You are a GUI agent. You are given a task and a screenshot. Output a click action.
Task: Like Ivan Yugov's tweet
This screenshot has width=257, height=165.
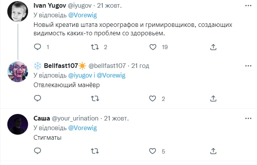click(x=153, y=47)
